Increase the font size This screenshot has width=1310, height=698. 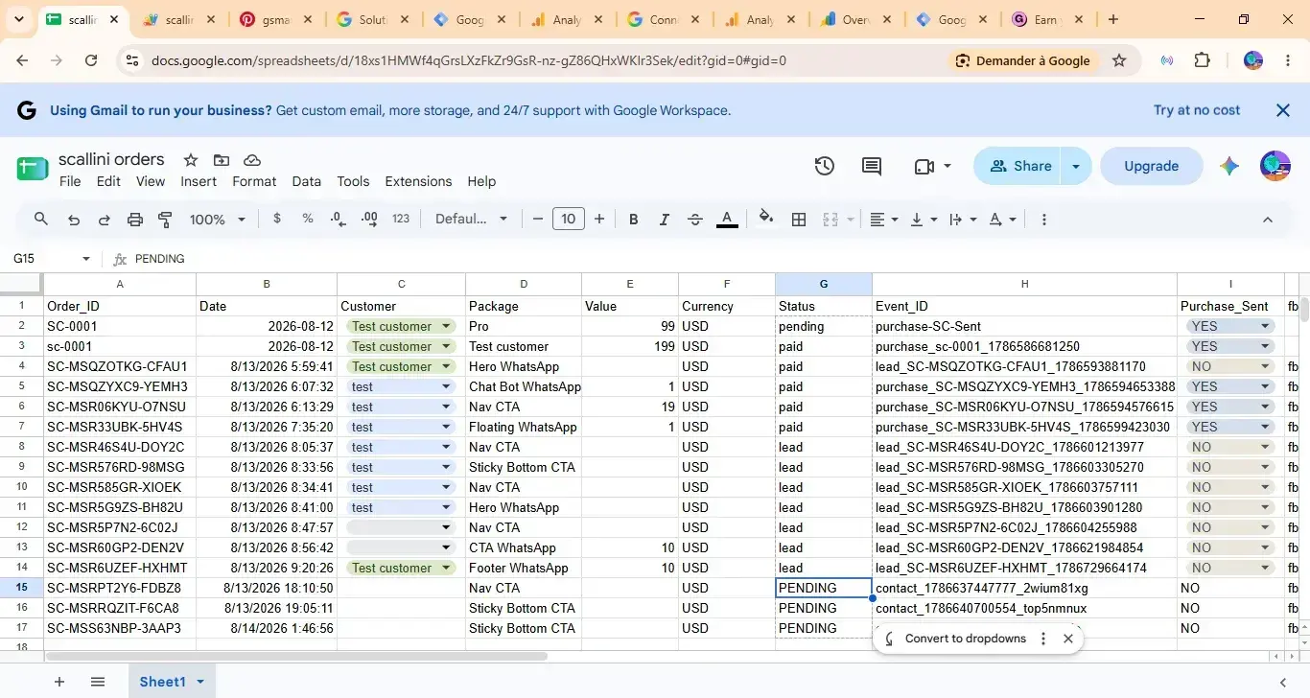(599, 220)
